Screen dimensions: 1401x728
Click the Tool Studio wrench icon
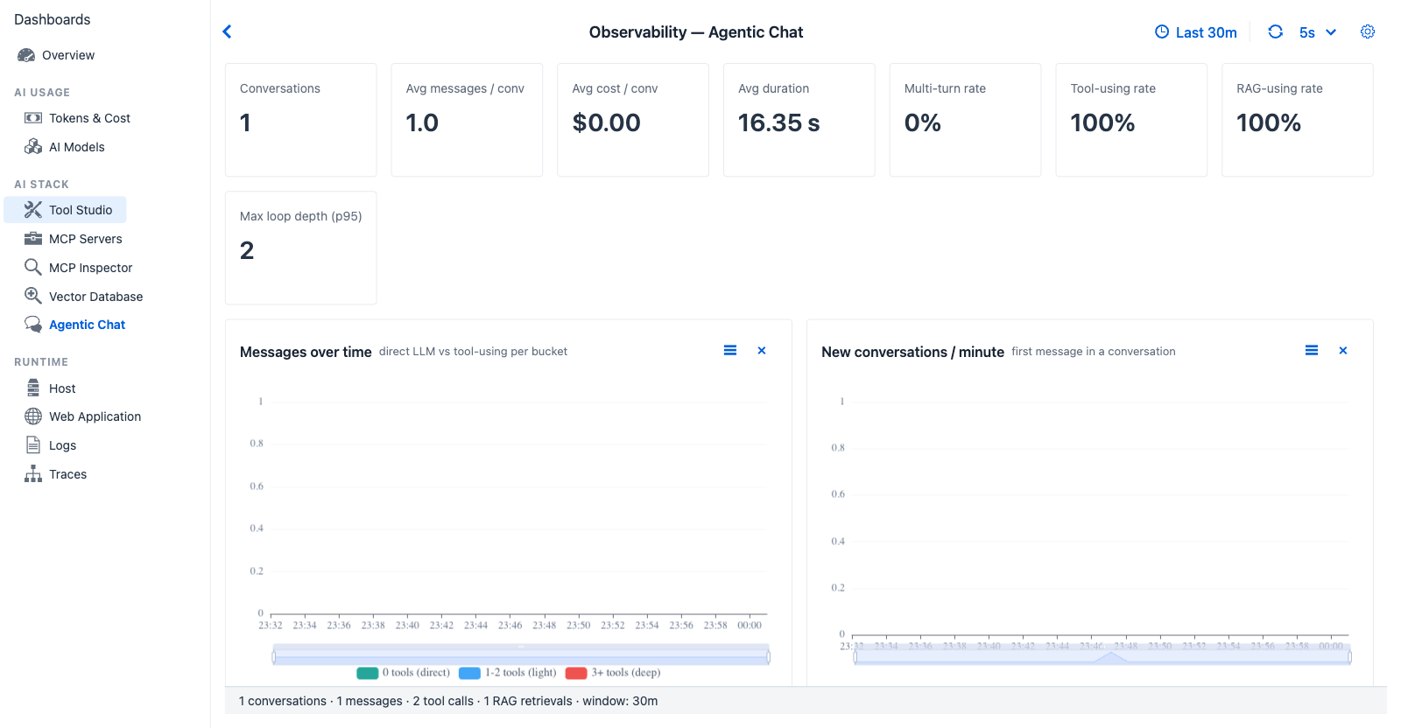(33, 210)
